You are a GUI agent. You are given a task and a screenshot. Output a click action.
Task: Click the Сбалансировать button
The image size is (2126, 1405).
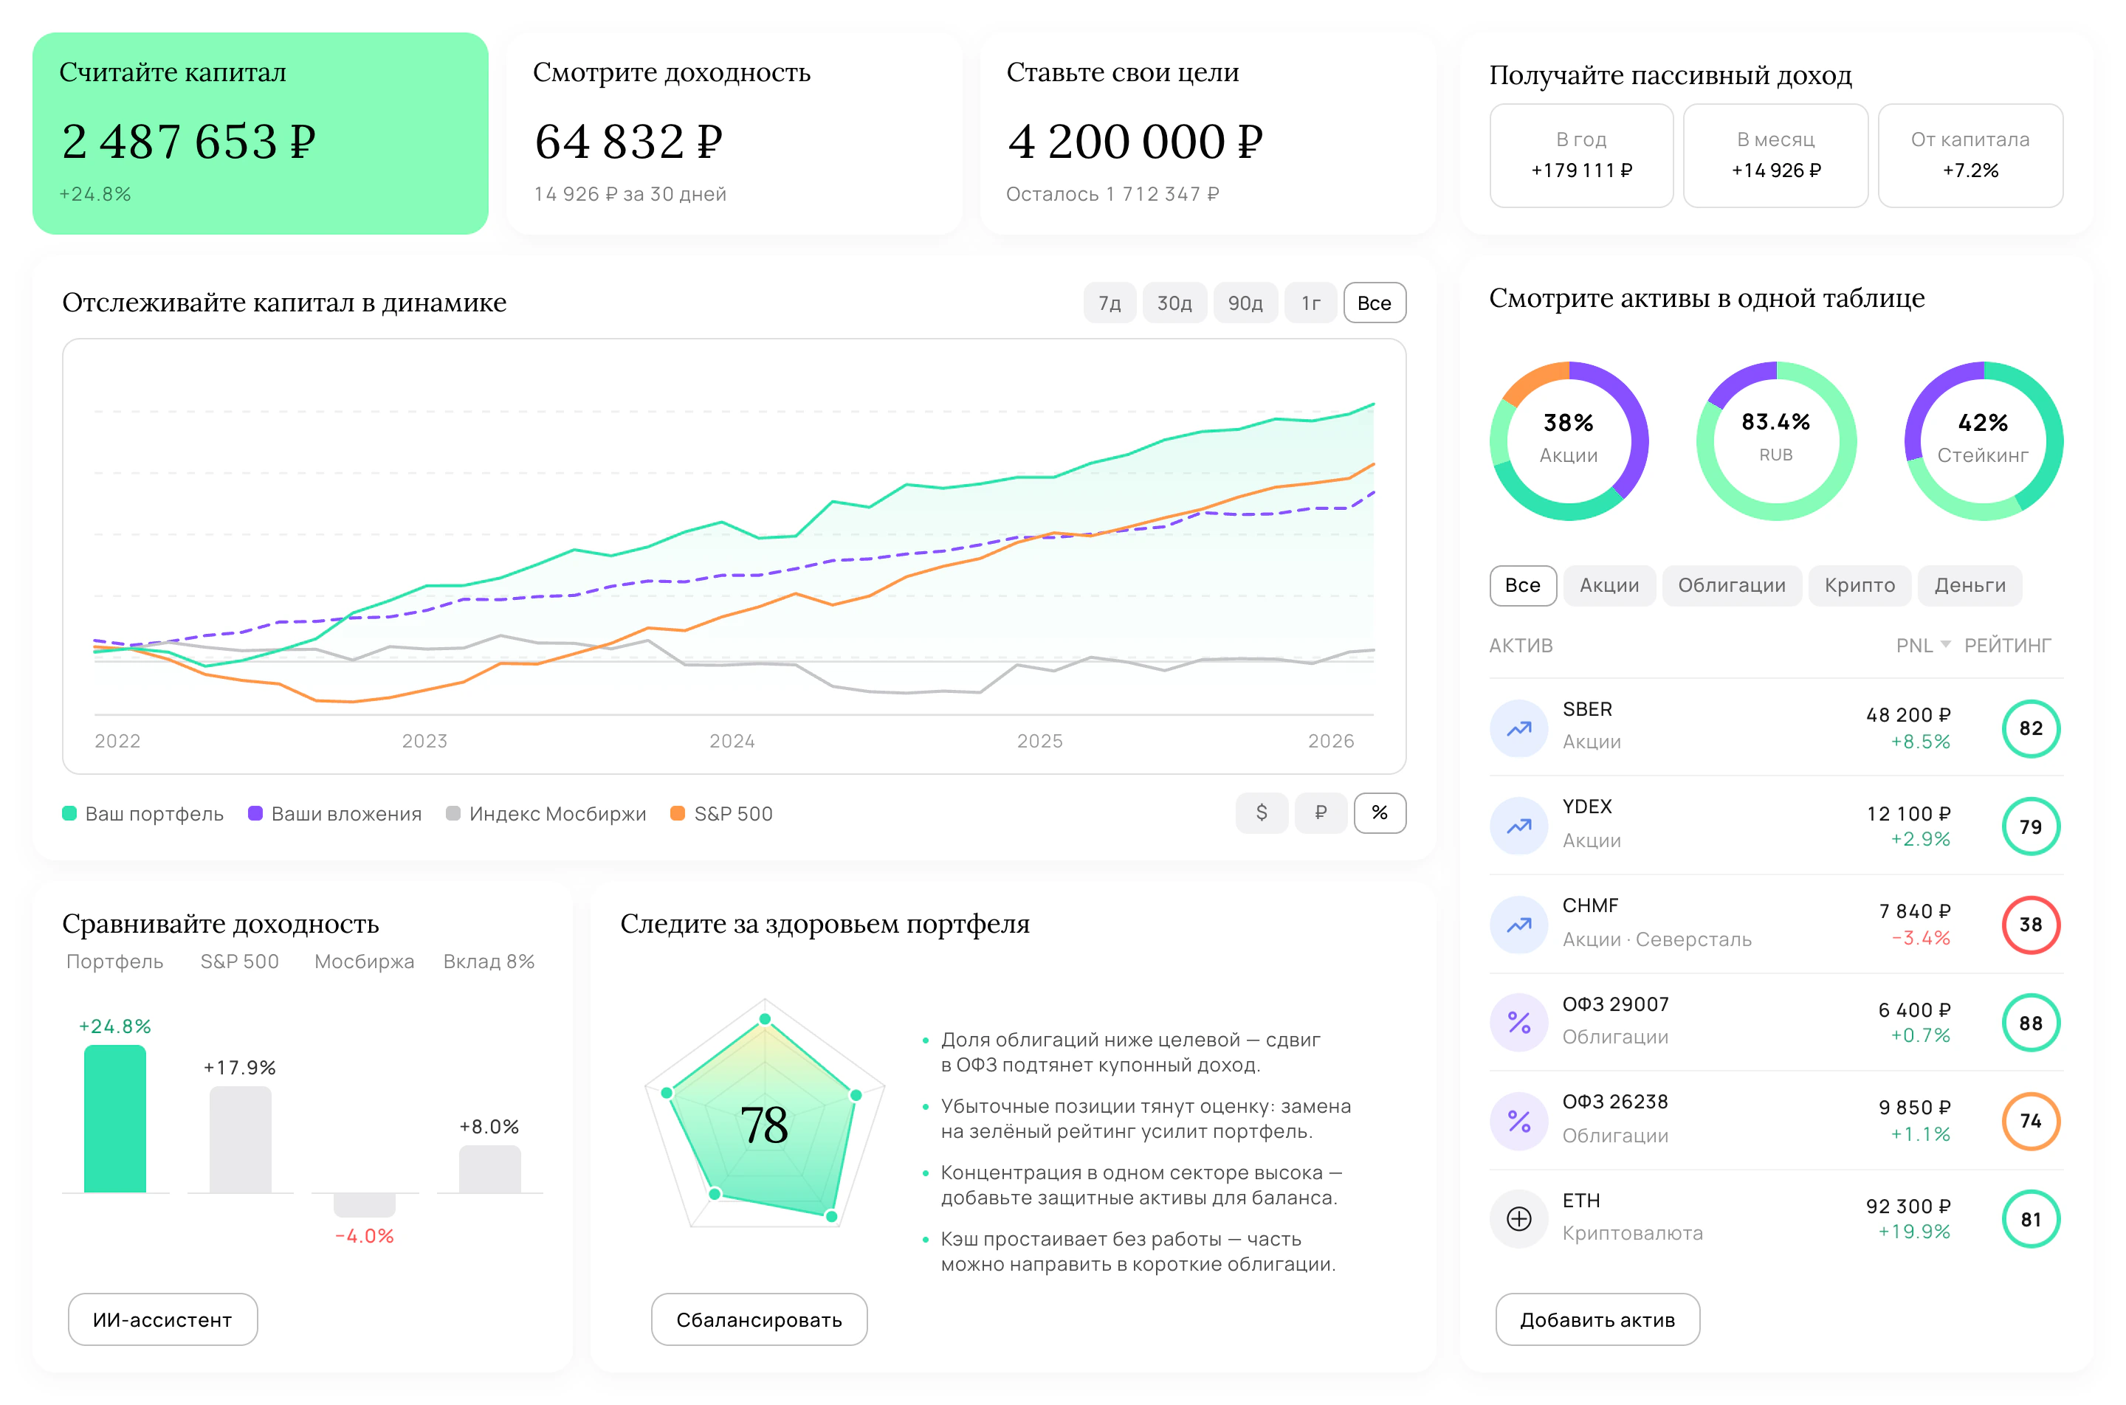click(758, 1319)
